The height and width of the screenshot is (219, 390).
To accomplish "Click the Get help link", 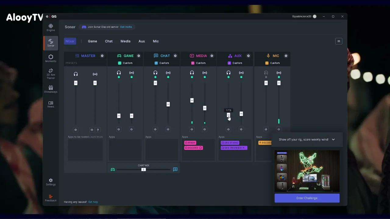I will pyautogui.click(x=93, y=202).
